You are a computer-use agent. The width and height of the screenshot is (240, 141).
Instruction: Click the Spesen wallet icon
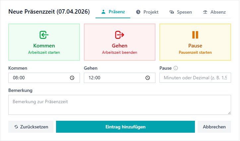tap(172, 12)
